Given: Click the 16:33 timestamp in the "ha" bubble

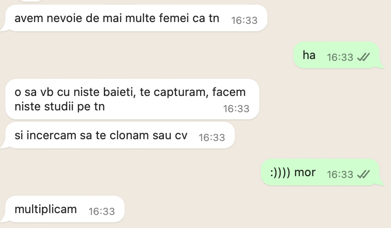Looking at the screenshot, I should tap(340, 57).
